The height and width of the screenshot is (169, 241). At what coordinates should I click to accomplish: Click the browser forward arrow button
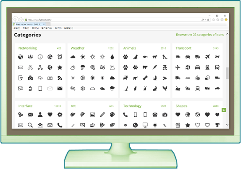tap(21, 20)
